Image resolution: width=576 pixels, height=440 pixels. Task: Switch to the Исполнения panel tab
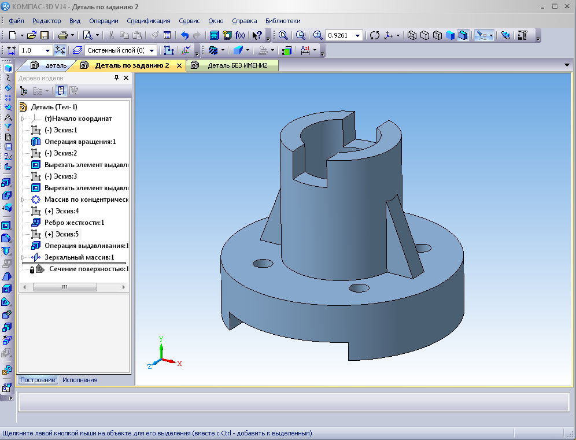(x=80, y=380)
